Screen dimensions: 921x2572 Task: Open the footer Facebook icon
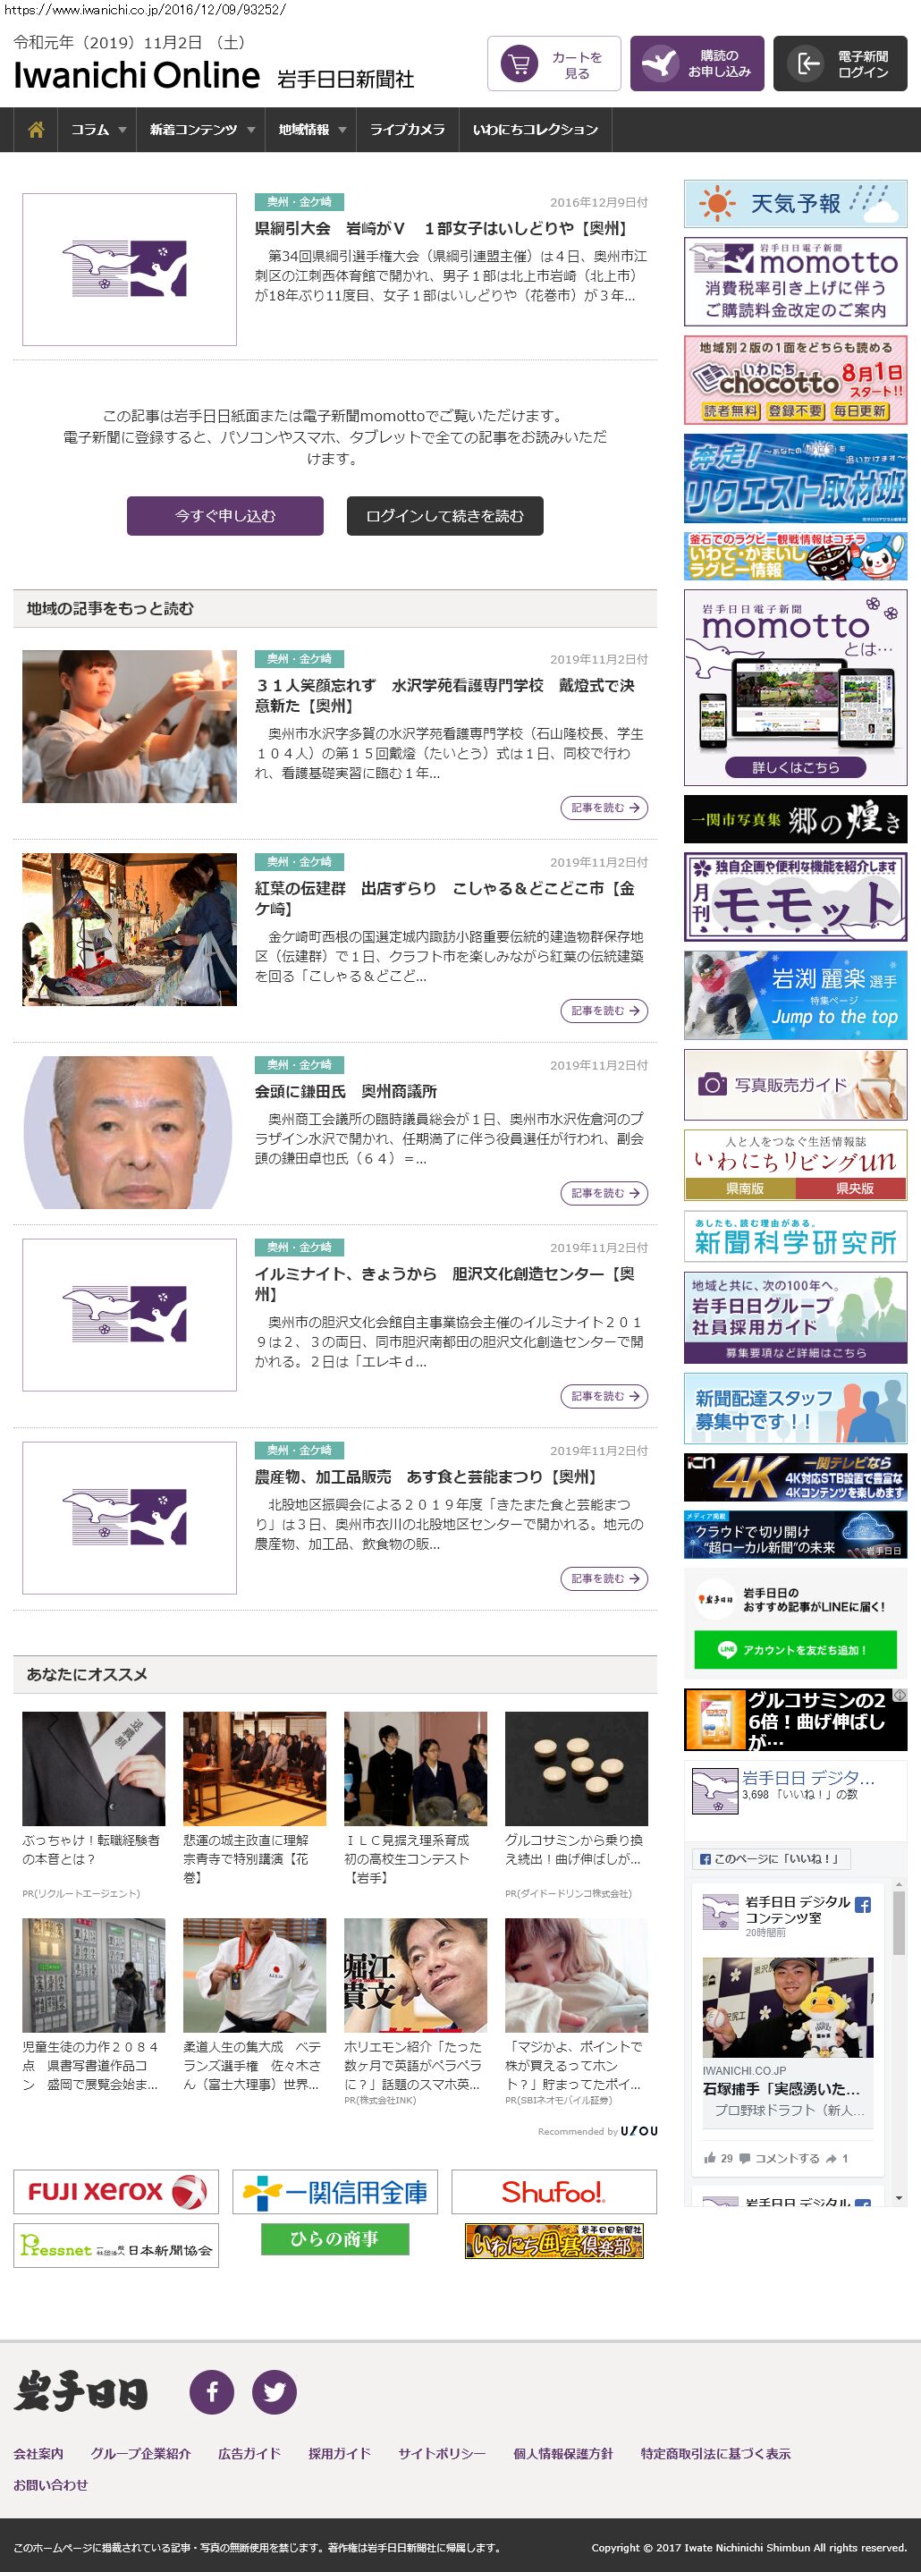pos(212,2391)
